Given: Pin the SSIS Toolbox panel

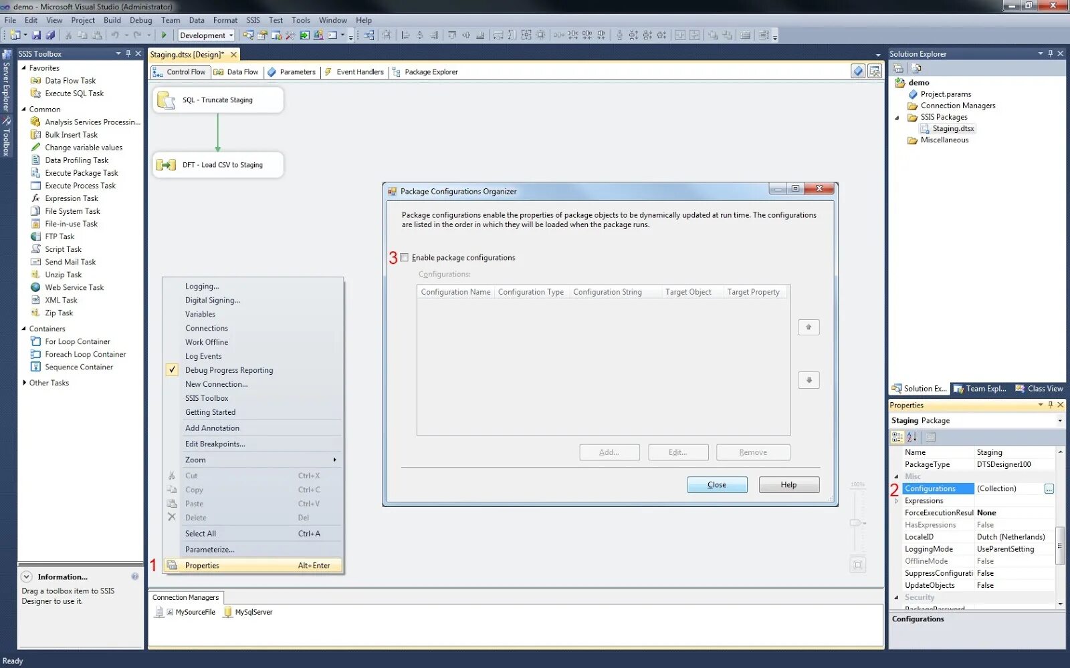Looking at the screenshot, I should tap(128, 53).
